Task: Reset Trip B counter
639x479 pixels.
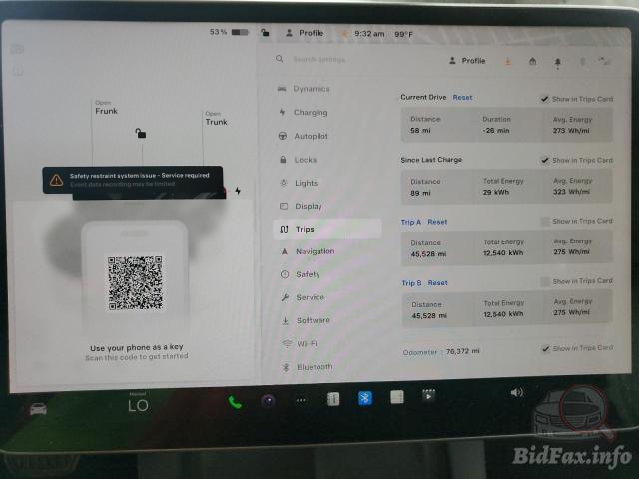Action: pyautogui.click(x=437, y=283)
